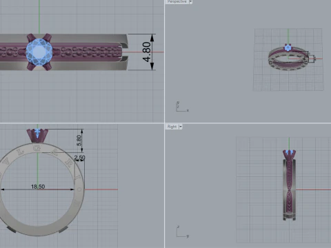Select the 2.50 thickness dimension text
Viewport: 331px width, 248px height.
pyautogui.click(x=79, y=158)
